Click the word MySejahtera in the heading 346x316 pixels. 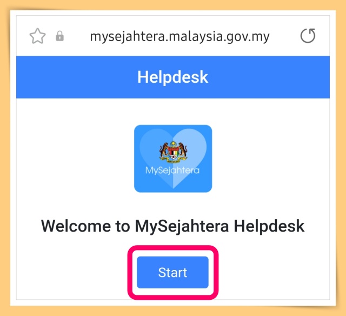182,227
